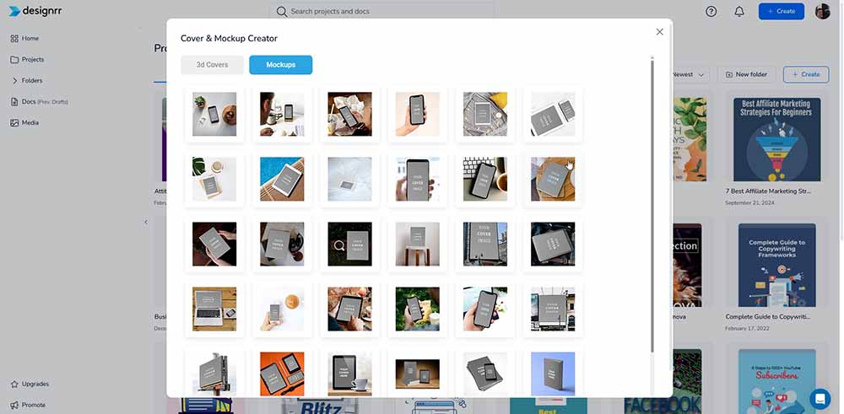Choose phone beside keyboard and coffee mockup
This screenshot has height=414, width=844.
point(485,179)
